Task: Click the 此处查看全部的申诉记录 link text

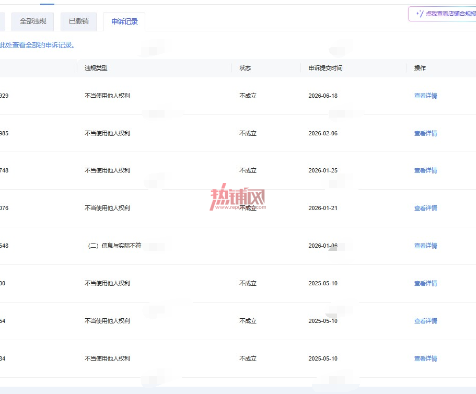Action: [37, 45]
